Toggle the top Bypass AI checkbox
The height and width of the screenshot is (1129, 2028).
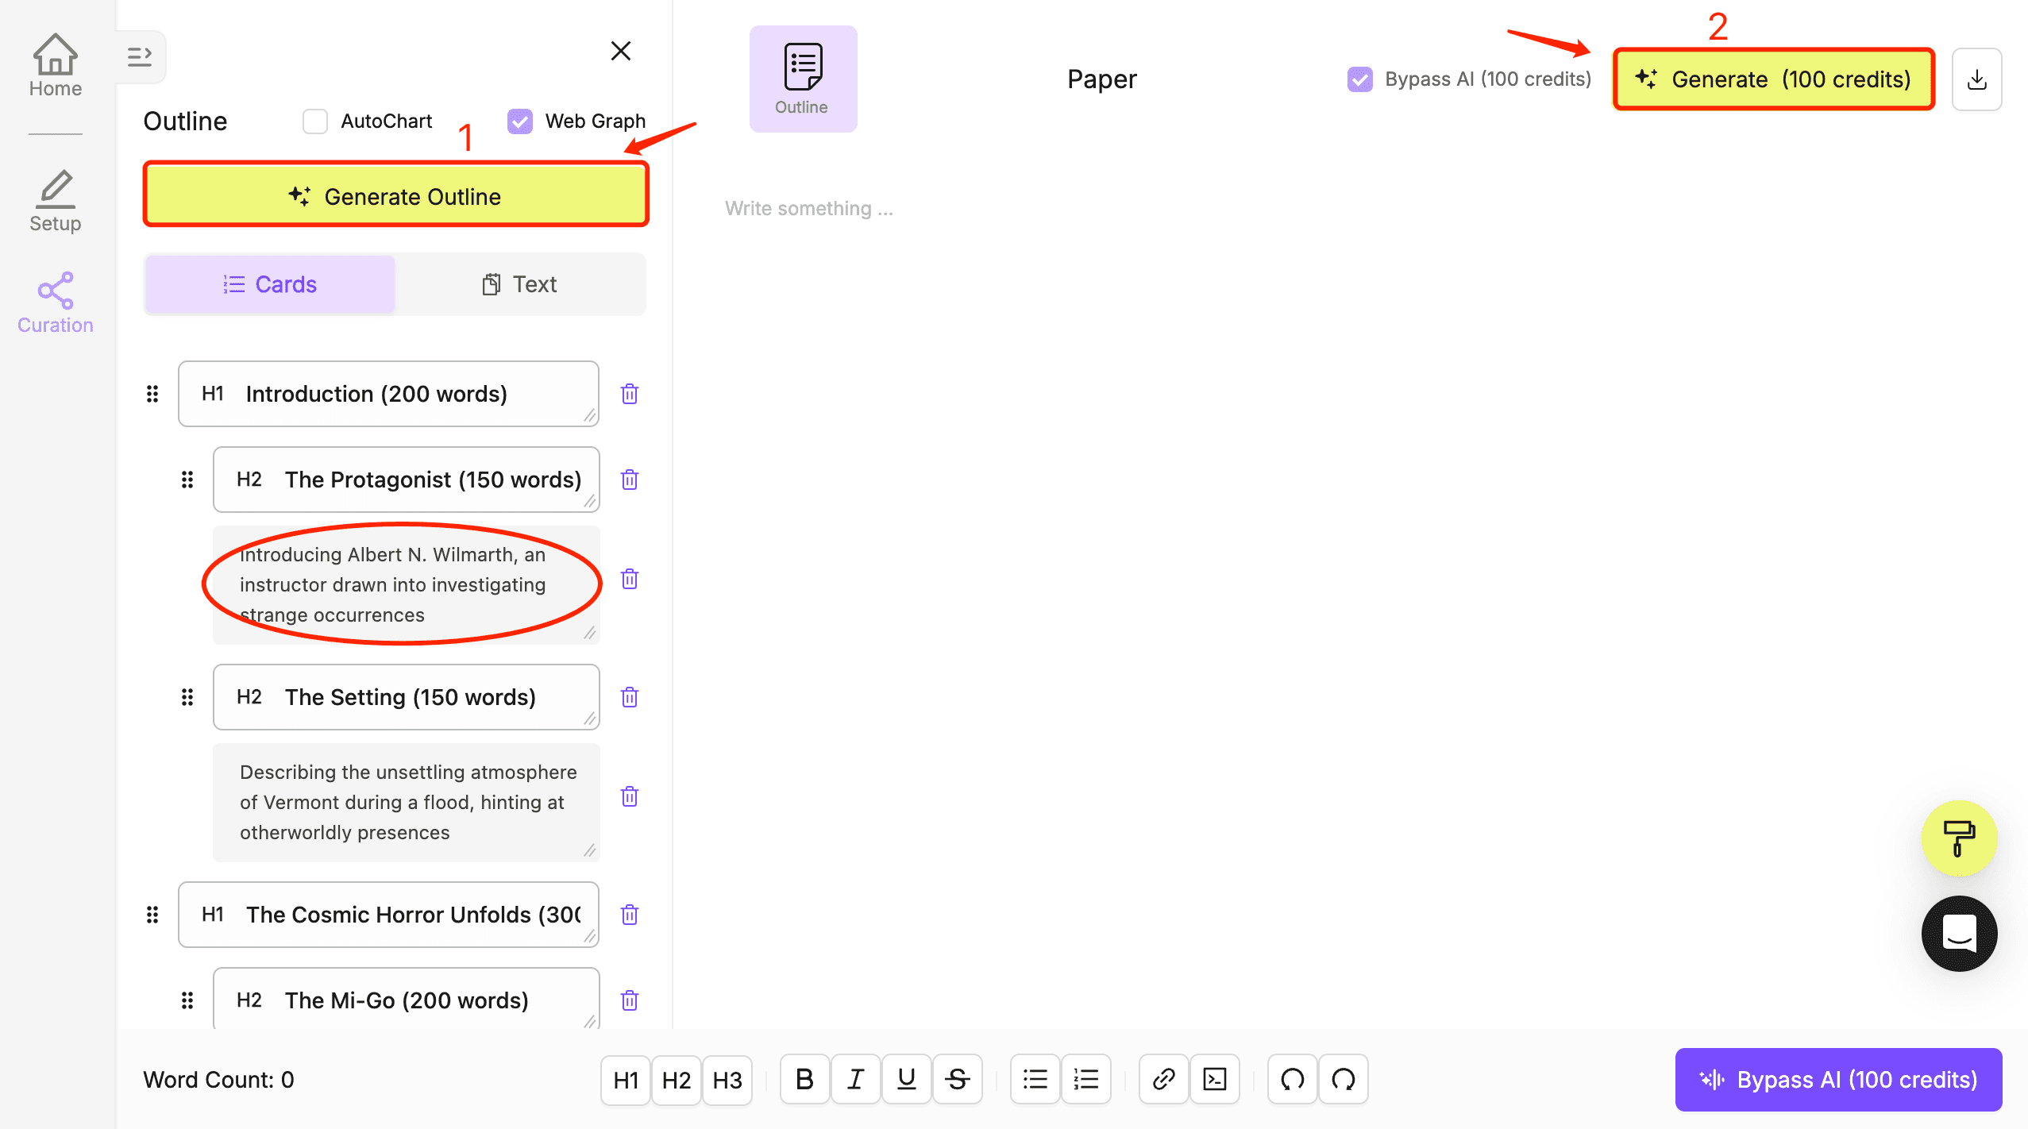[x=1359, y=79]
